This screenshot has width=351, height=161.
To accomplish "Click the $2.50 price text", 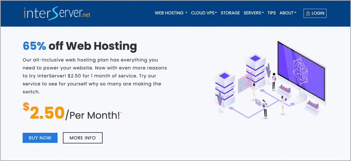I will point(44,111).
